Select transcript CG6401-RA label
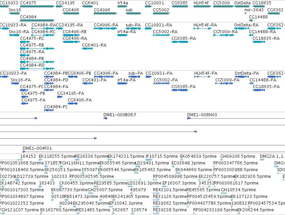The width and height of the screenshot is (285, 215). (94, 45)
